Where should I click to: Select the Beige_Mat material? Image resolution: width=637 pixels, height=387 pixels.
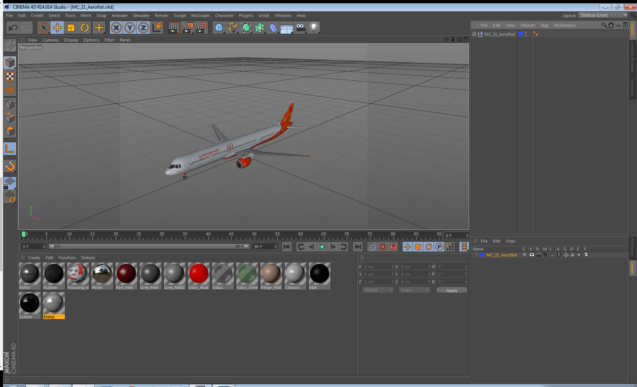click(x=271, y=276)
